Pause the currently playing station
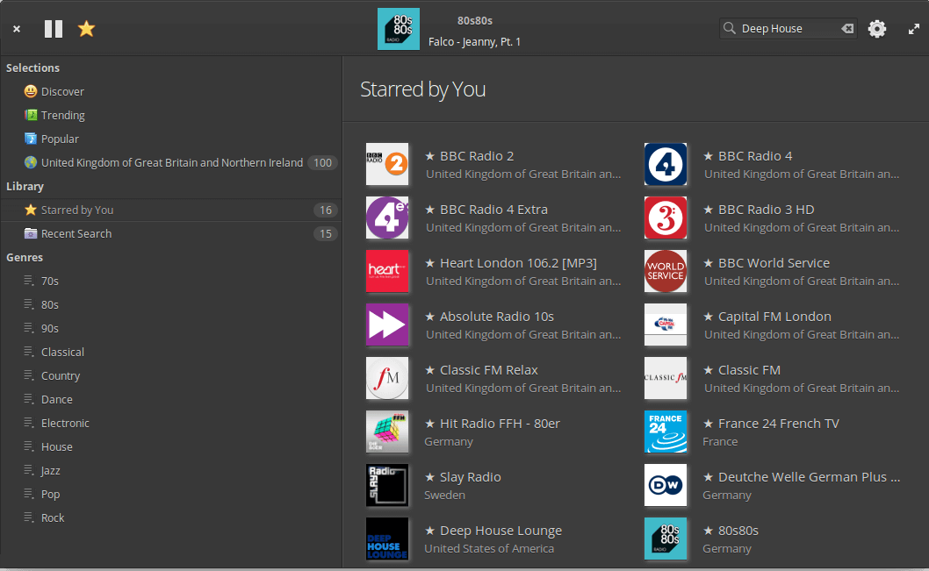 (x=54, y=29)
